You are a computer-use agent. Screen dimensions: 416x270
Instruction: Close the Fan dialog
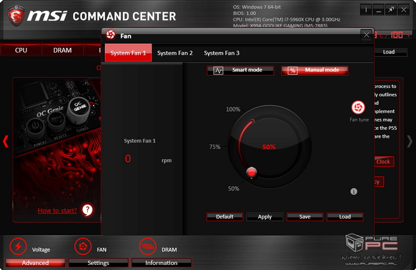click(366, 35)
